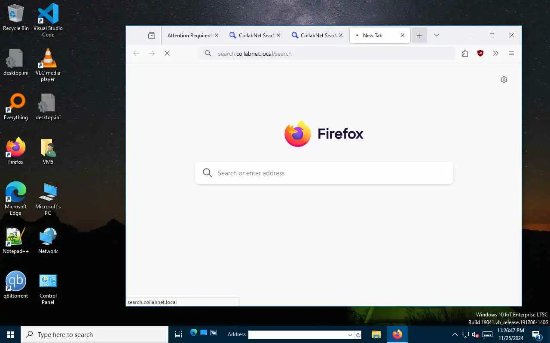Screen dimensions: 550x343
Task: Open the Recycle Bin desktop icon
Action: point(16,18)
